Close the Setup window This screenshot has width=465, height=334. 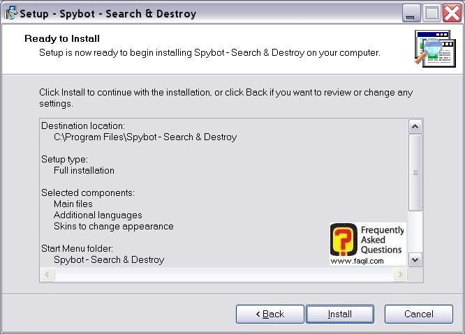pyautogui.click(x=452, y=13)
